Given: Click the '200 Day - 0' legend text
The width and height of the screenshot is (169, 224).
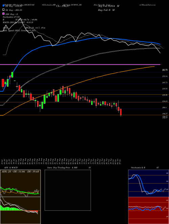Looking at the screenshot, I should [11, 14].
